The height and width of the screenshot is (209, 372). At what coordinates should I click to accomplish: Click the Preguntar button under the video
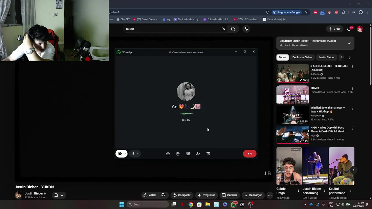click(206, 195)
